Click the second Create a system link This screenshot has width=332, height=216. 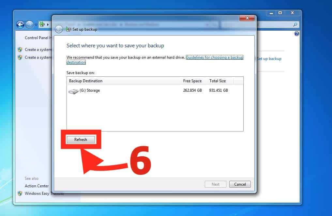click(38, 57)
